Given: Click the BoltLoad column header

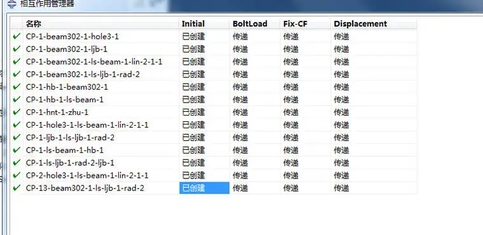Looking at the screenshot, I should coord(255,23).
